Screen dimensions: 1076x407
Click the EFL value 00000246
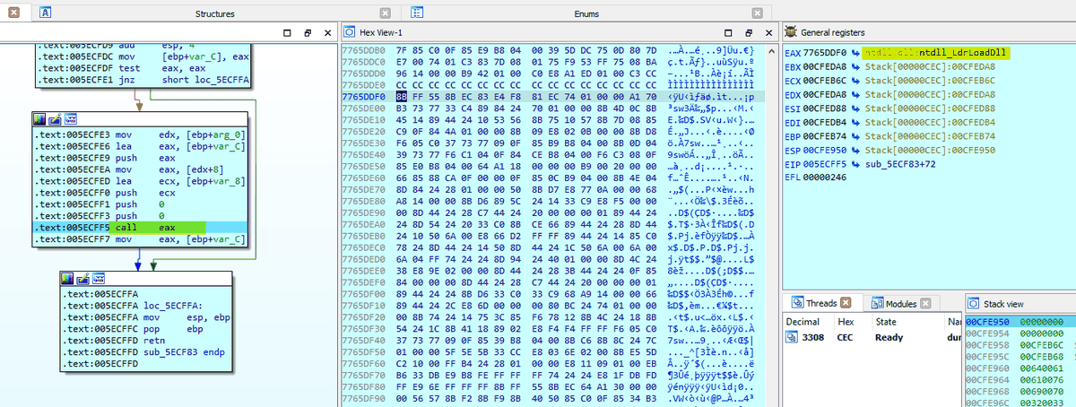pyautogui.click(x=824, y=176)
